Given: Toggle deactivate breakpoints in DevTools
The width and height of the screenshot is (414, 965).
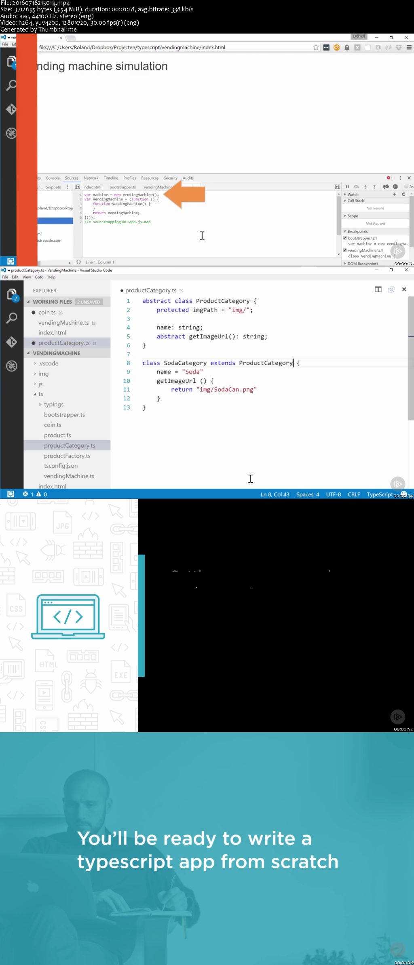Looking at the screenshot, I should tap(386, 187).
